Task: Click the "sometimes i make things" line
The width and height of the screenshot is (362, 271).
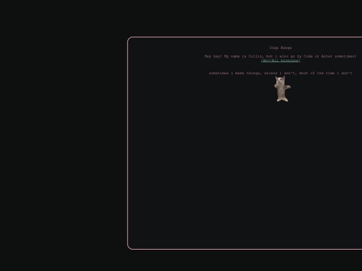Action: [280, 73]
